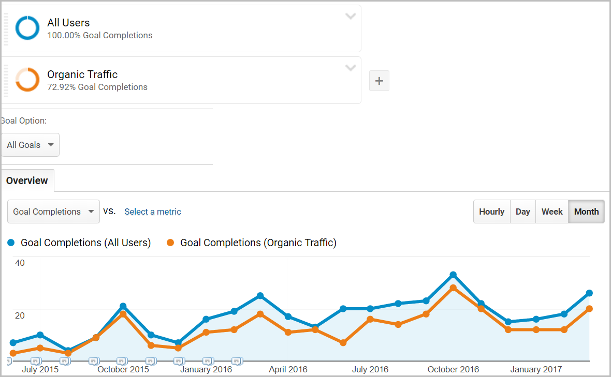611x377 pixels.
Task: Expand the All Users segment chevron
Action: tap(351, 16)
